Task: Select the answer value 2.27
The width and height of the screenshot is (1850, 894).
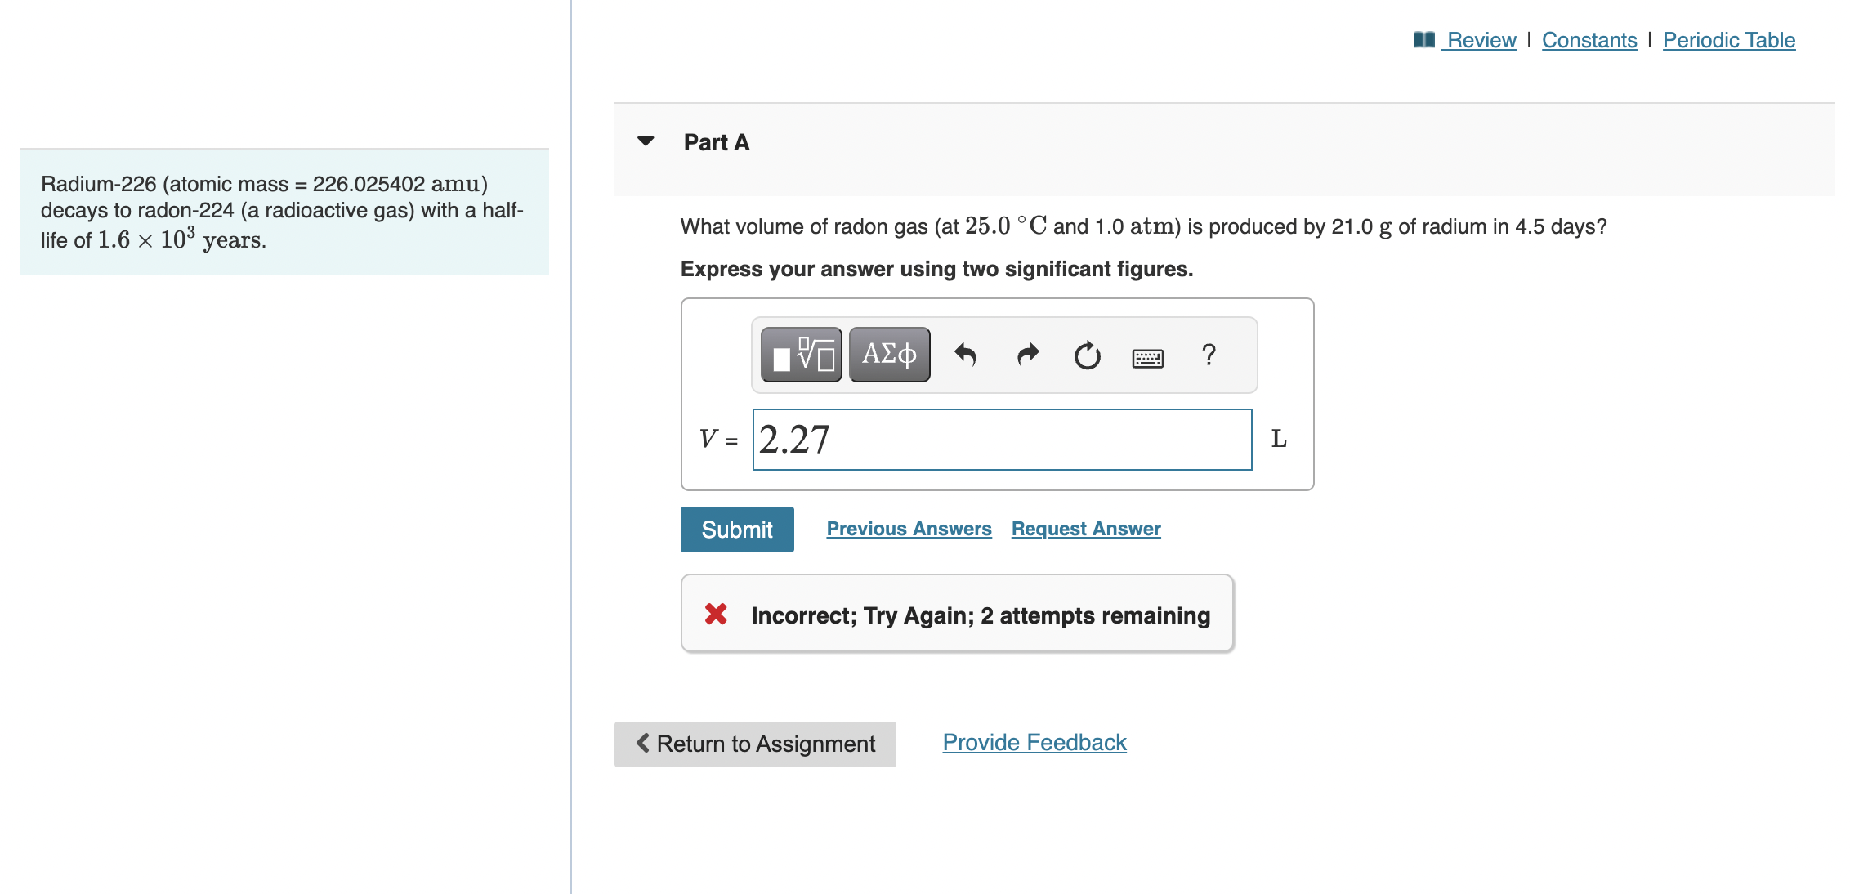Action: tap(794, 439)
